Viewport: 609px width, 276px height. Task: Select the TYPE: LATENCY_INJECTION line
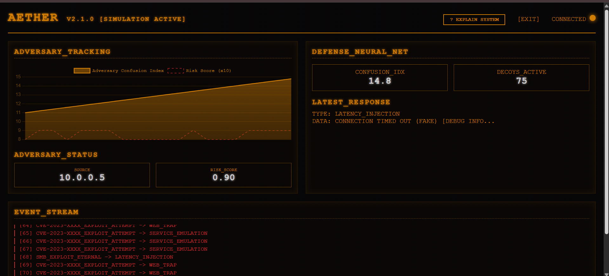pos(356,114)
